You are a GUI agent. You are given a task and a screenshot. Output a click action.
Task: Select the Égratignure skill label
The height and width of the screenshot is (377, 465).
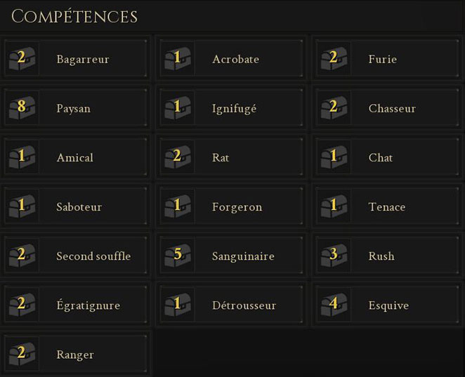[88, 305]
